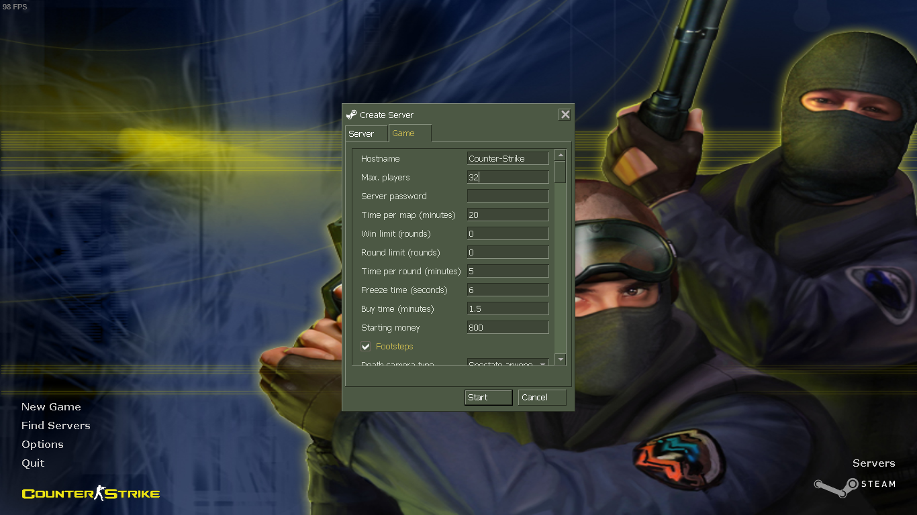The image size is (917, 515).
Task: Start the server with the Start button
Action: tap(488, 398)
